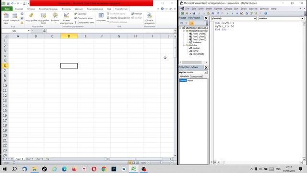Screen dimensions: 307x173
Task: Toggle Design Mode icon in VBA toolbar
Action: (x=241, y=13)
